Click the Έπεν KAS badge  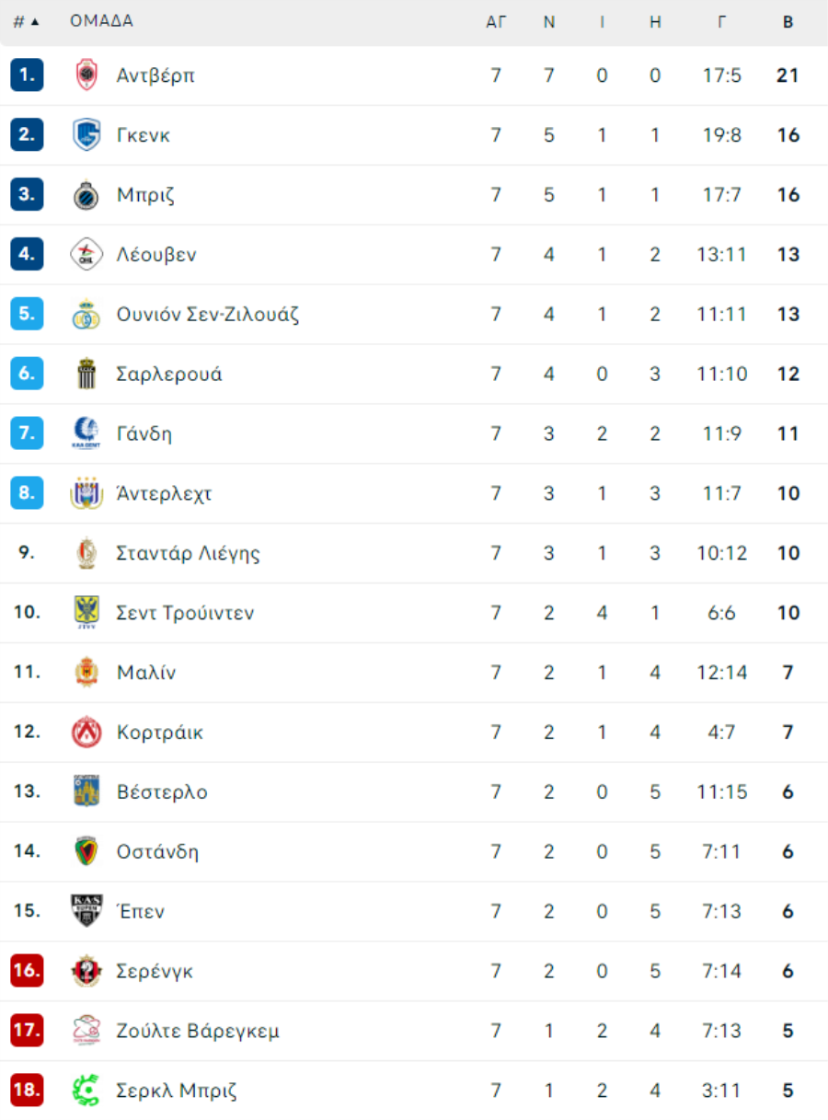86,912
